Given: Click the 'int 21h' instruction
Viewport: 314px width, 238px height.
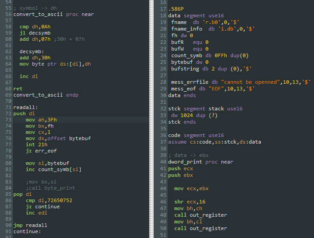Looking at the screenshot, I should (x=36, y=145).
